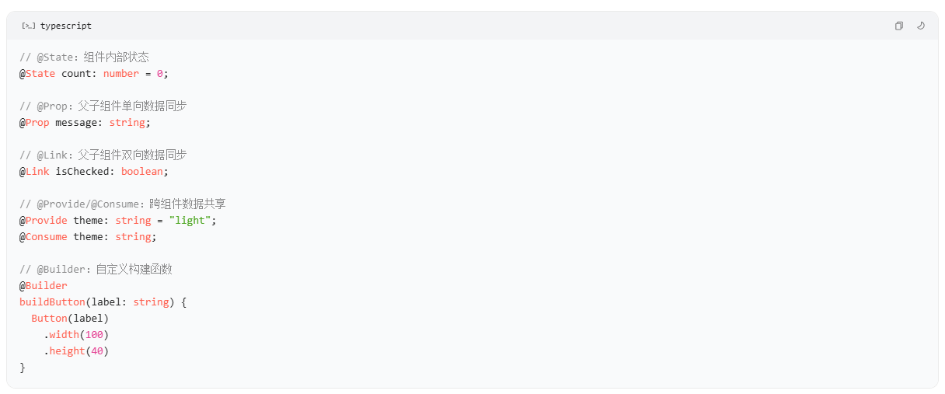Click the @State decorator keyword

[x=37, y=74]
